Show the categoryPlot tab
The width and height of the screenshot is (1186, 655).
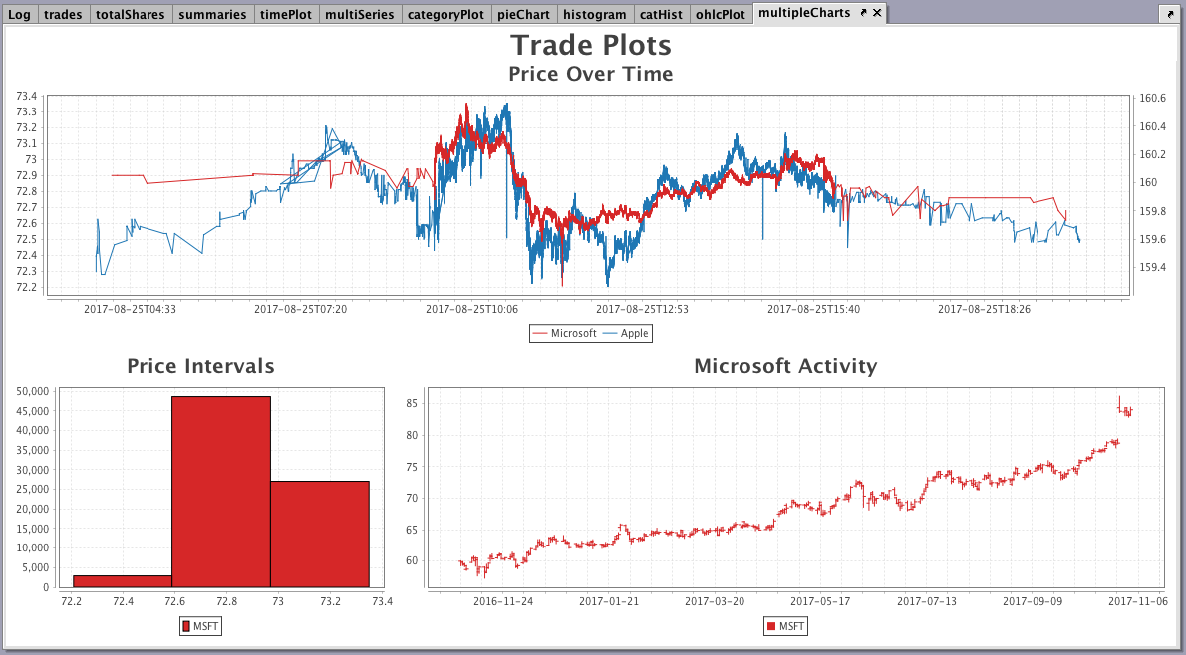click(445, 14)
